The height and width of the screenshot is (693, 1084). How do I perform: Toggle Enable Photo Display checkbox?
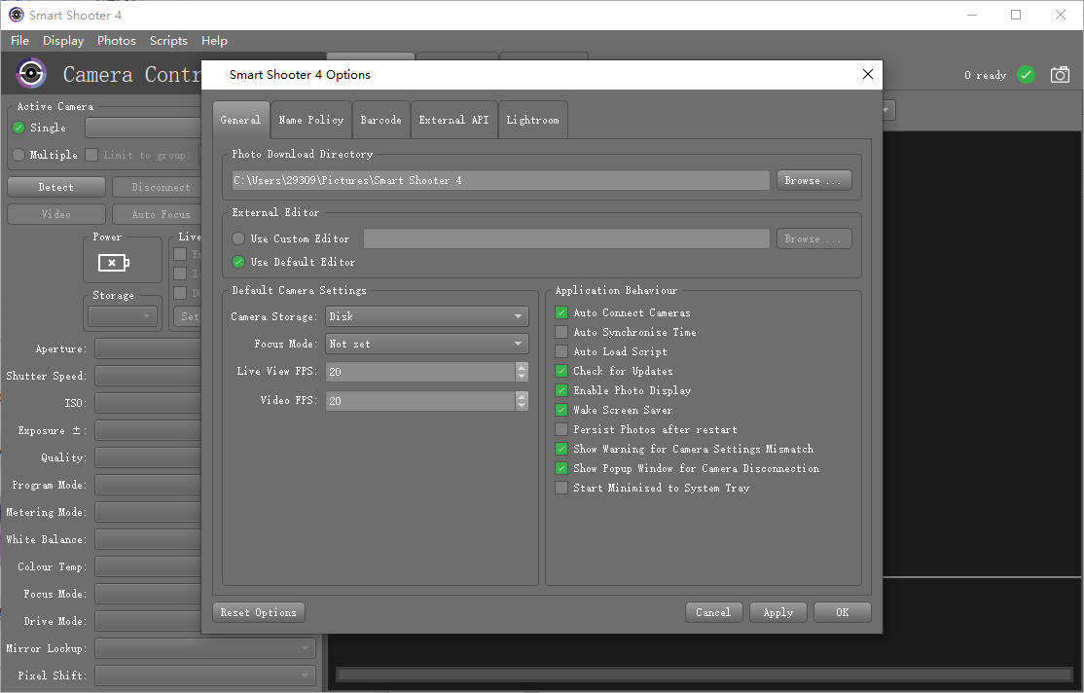click(x=561, y=390)
